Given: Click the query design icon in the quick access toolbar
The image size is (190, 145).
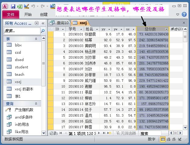Looking at the screenshot, I should [53, 6].
